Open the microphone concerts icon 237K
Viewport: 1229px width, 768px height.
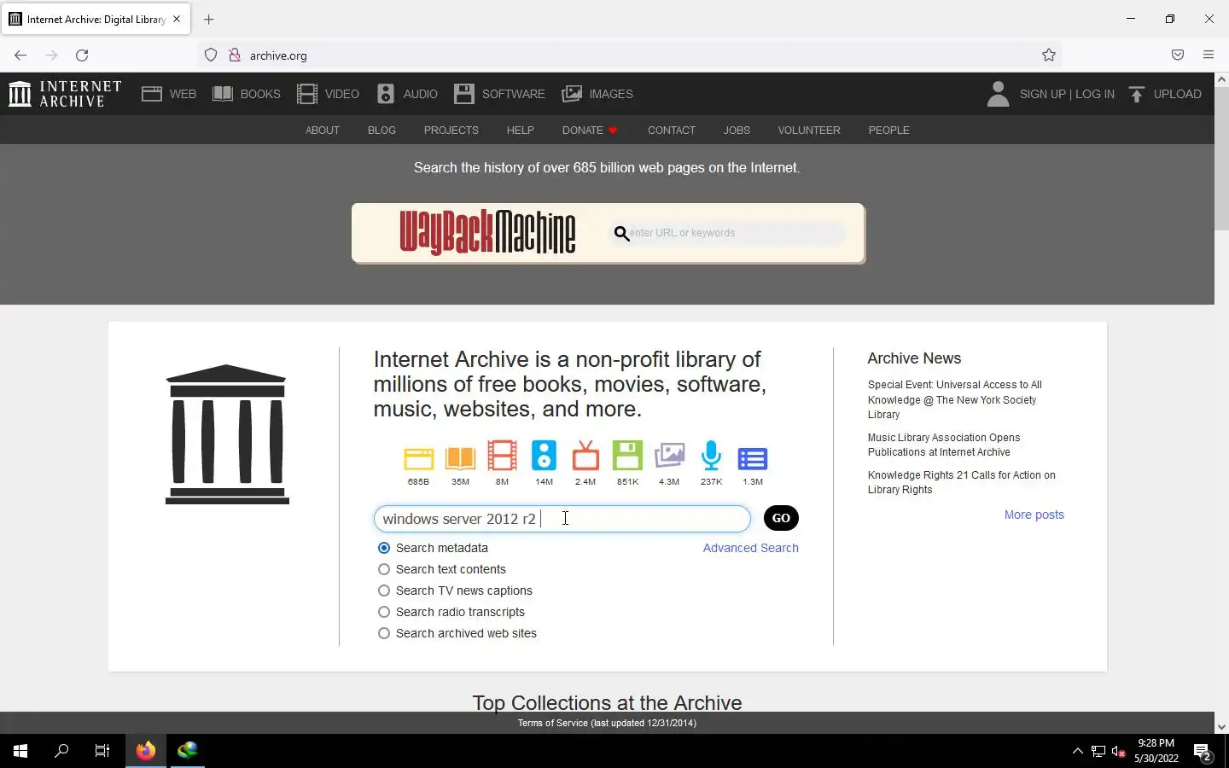pos(711,456)
